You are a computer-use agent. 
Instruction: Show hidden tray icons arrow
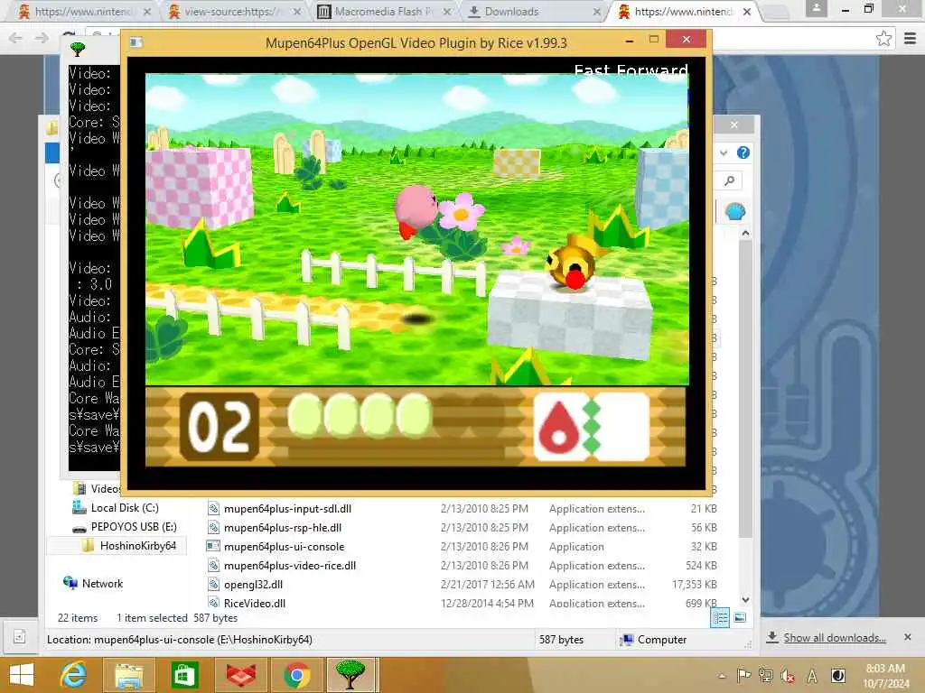pos(722,676)
